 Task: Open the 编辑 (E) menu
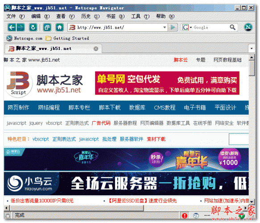coord(41,17)
